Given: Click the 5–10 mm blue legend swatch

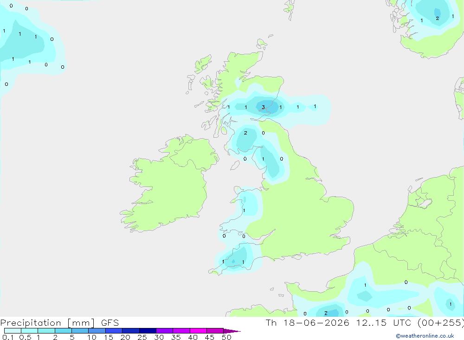Looking at the screenshot, I should [x=80, y=331].
